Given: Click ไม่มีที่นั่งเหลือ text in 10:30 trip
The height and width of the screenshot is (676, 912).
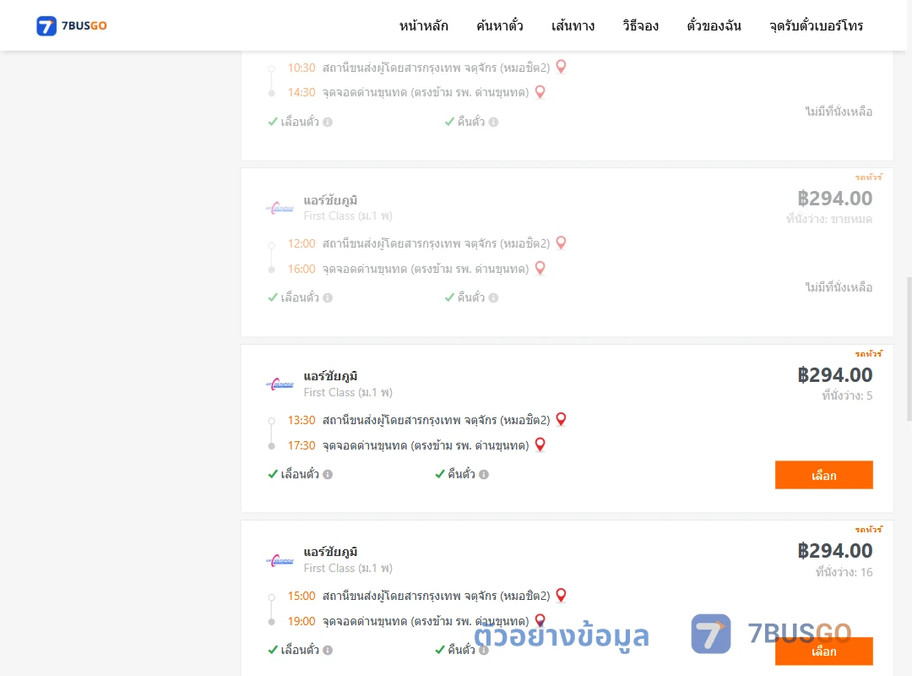Looking at the screenshot, I should (x=839, y=112).
